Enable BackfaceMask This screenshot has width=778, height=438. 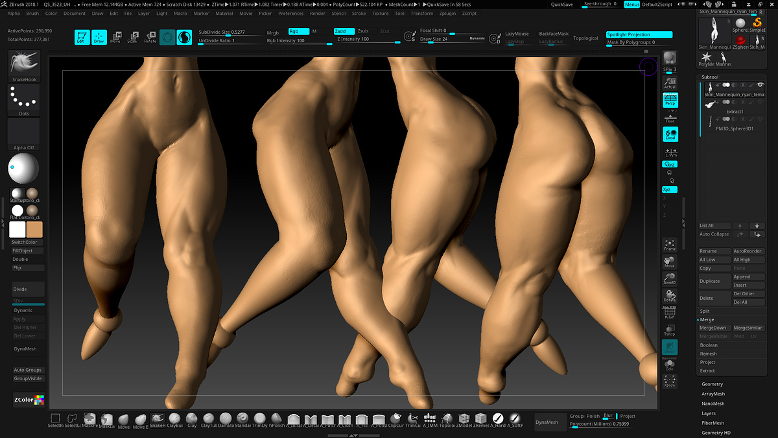coord(554,34)
